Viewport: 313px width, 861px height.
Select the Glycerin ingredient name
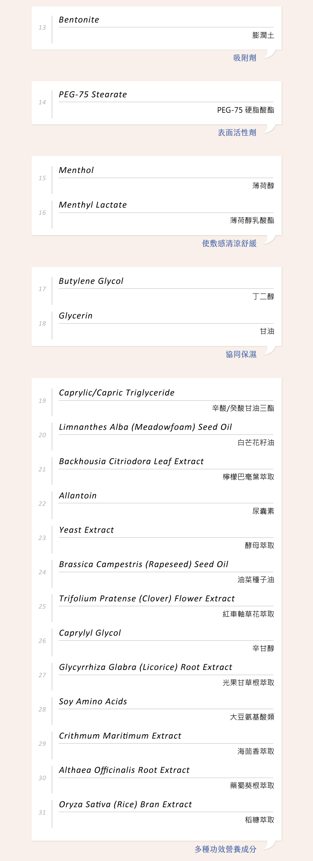point(76,316)
